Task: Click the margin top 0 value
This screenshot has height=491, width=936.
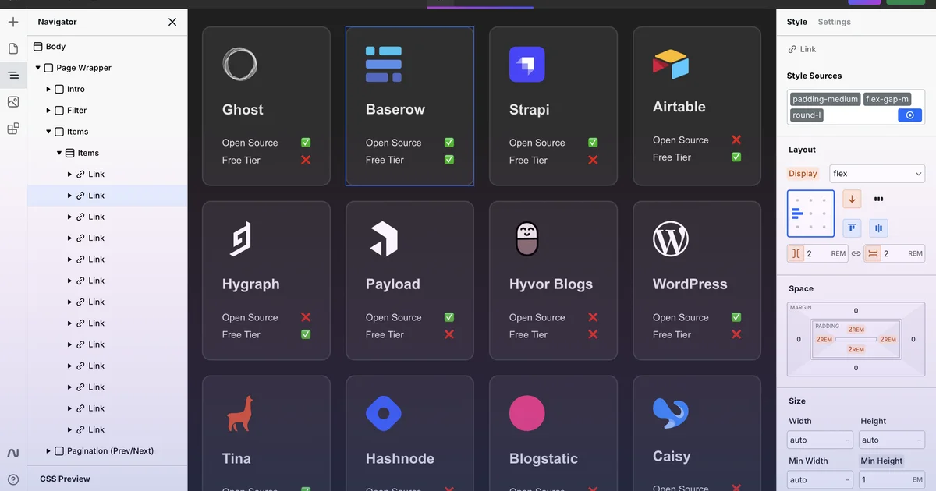Action: (856, 311)
